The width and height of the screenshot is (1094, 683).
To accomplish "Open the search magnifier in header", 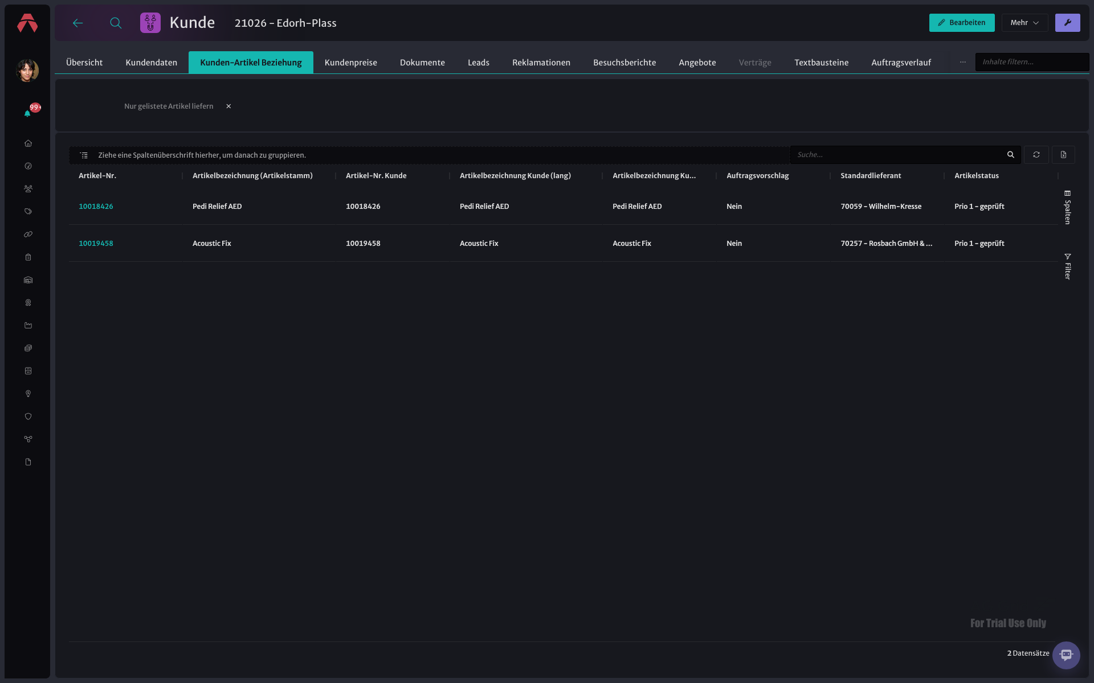I will click(x=116, y=23).
